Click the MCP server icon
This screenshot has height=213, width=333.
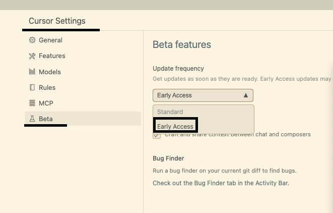(32, 103)
